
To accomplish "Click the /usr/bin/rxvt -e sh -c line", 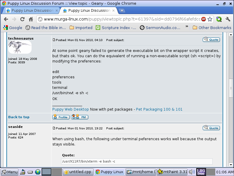I will coord(70,93).
